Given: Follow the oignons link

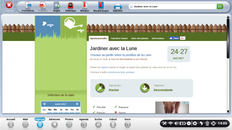Looking at the screenshot, I should [x=105, y=67].
